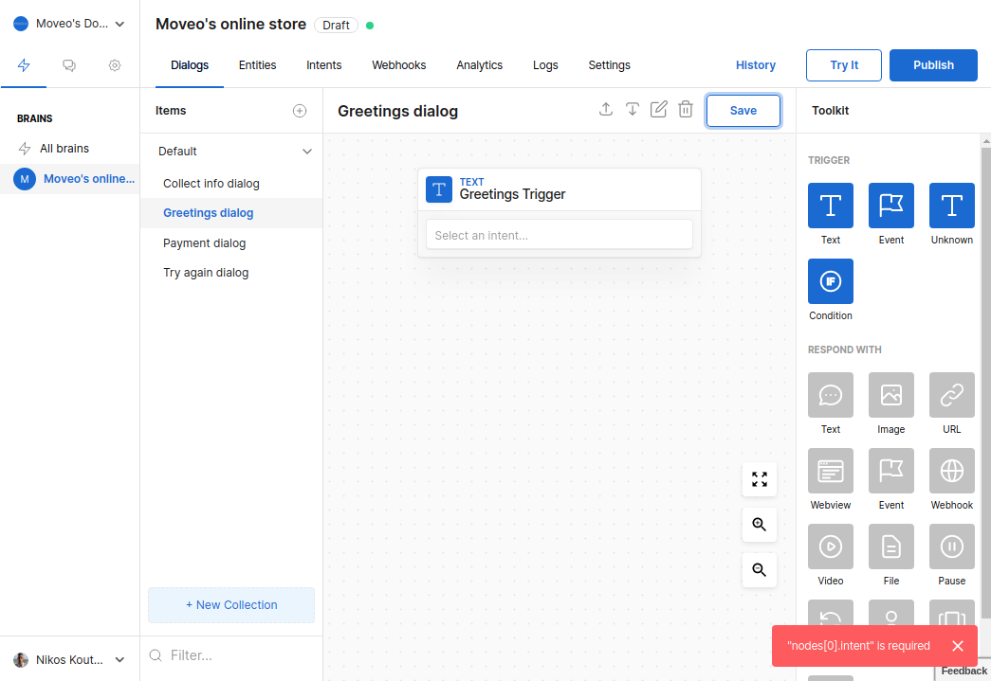Open the conversations chat bubble tab

[x=69, y=65]
